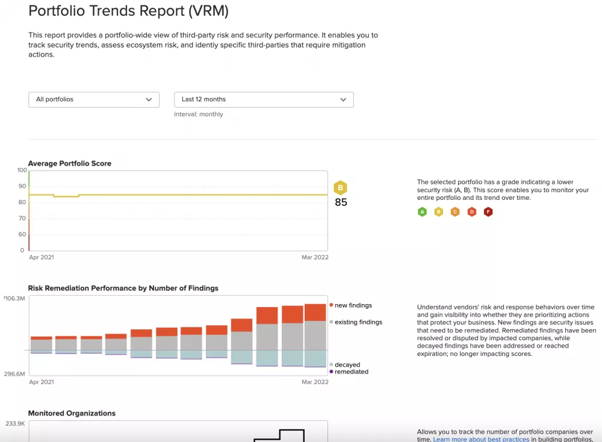Viewport: 602px width, 442px height.
Task: Open Learn more about best practices link
Action: coord(481,439)
